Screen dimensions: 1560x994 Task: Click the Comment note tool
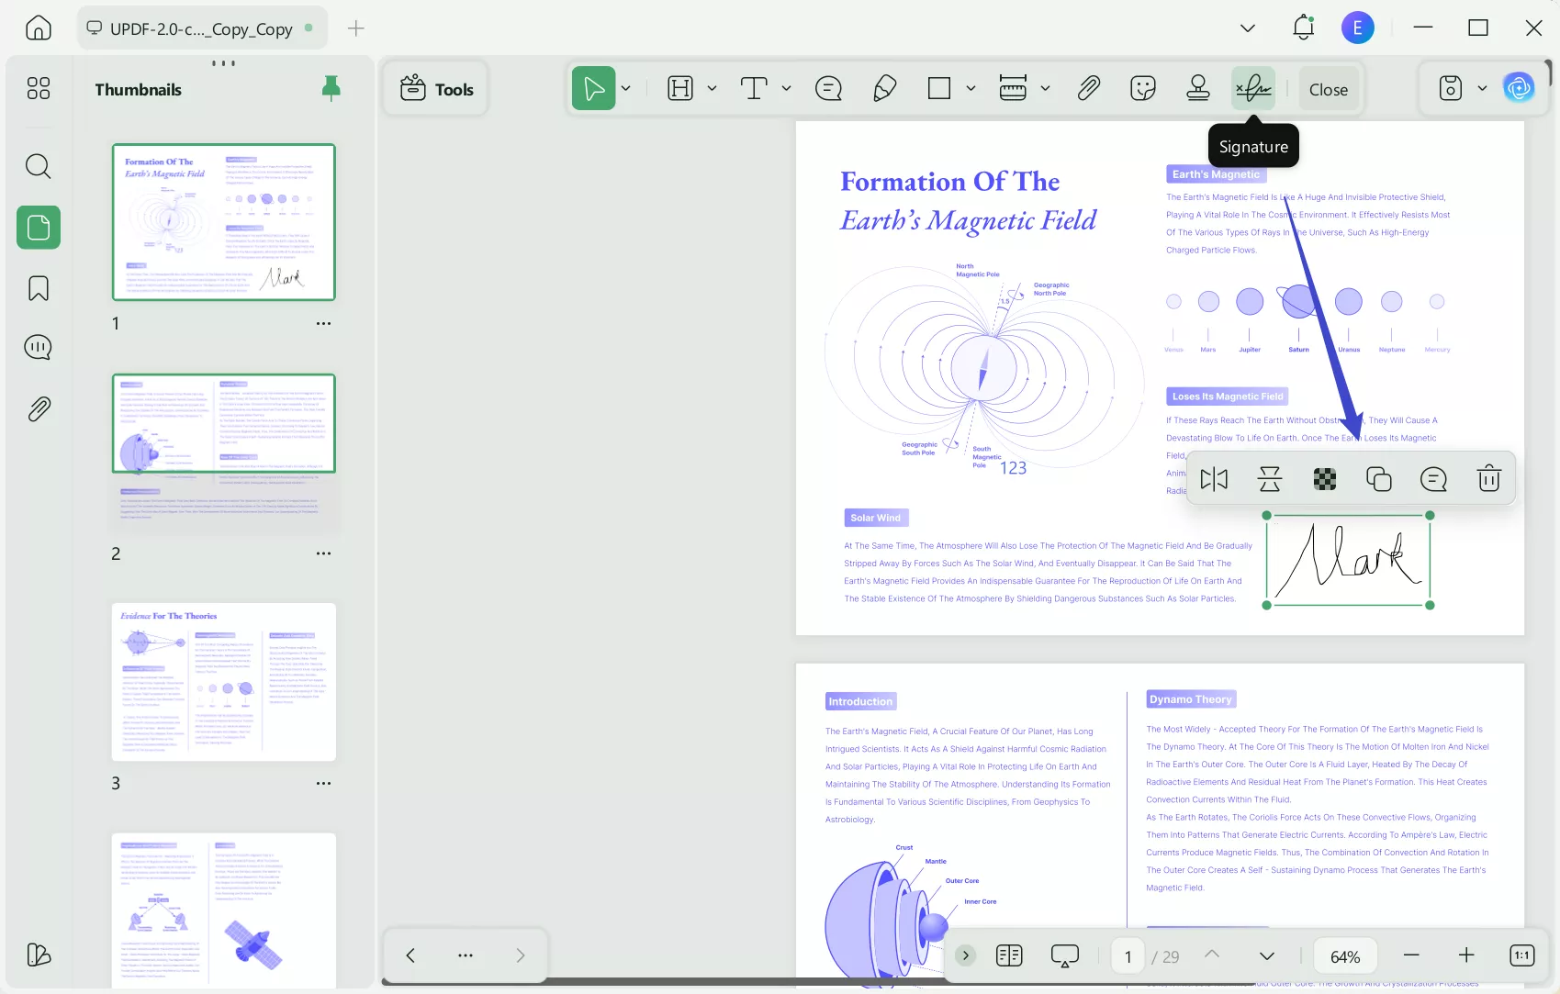click(x=828, y=89)
